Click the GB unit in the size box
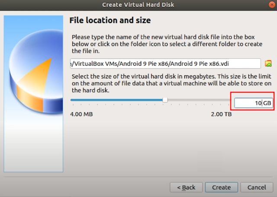The image size is (277, 197). 267,103
